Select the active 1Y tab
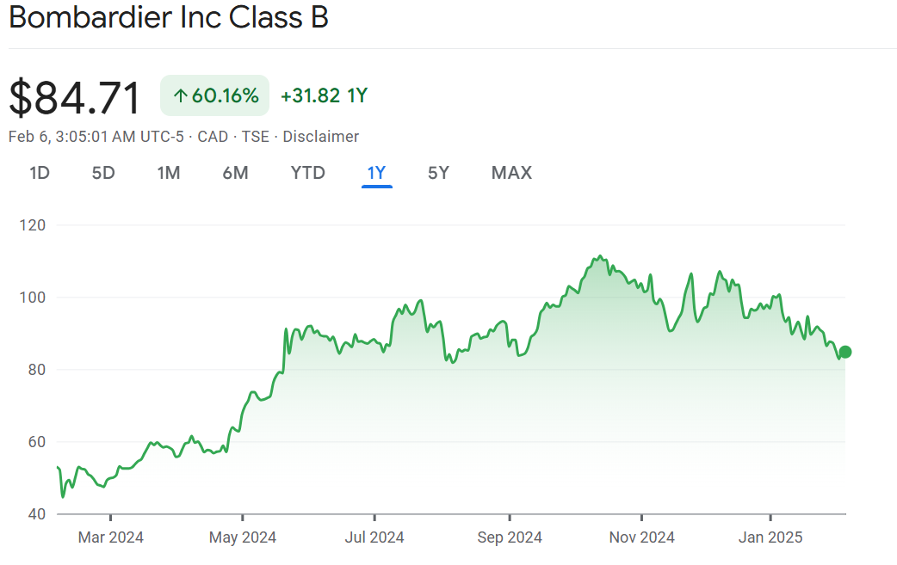 point(377,173)
